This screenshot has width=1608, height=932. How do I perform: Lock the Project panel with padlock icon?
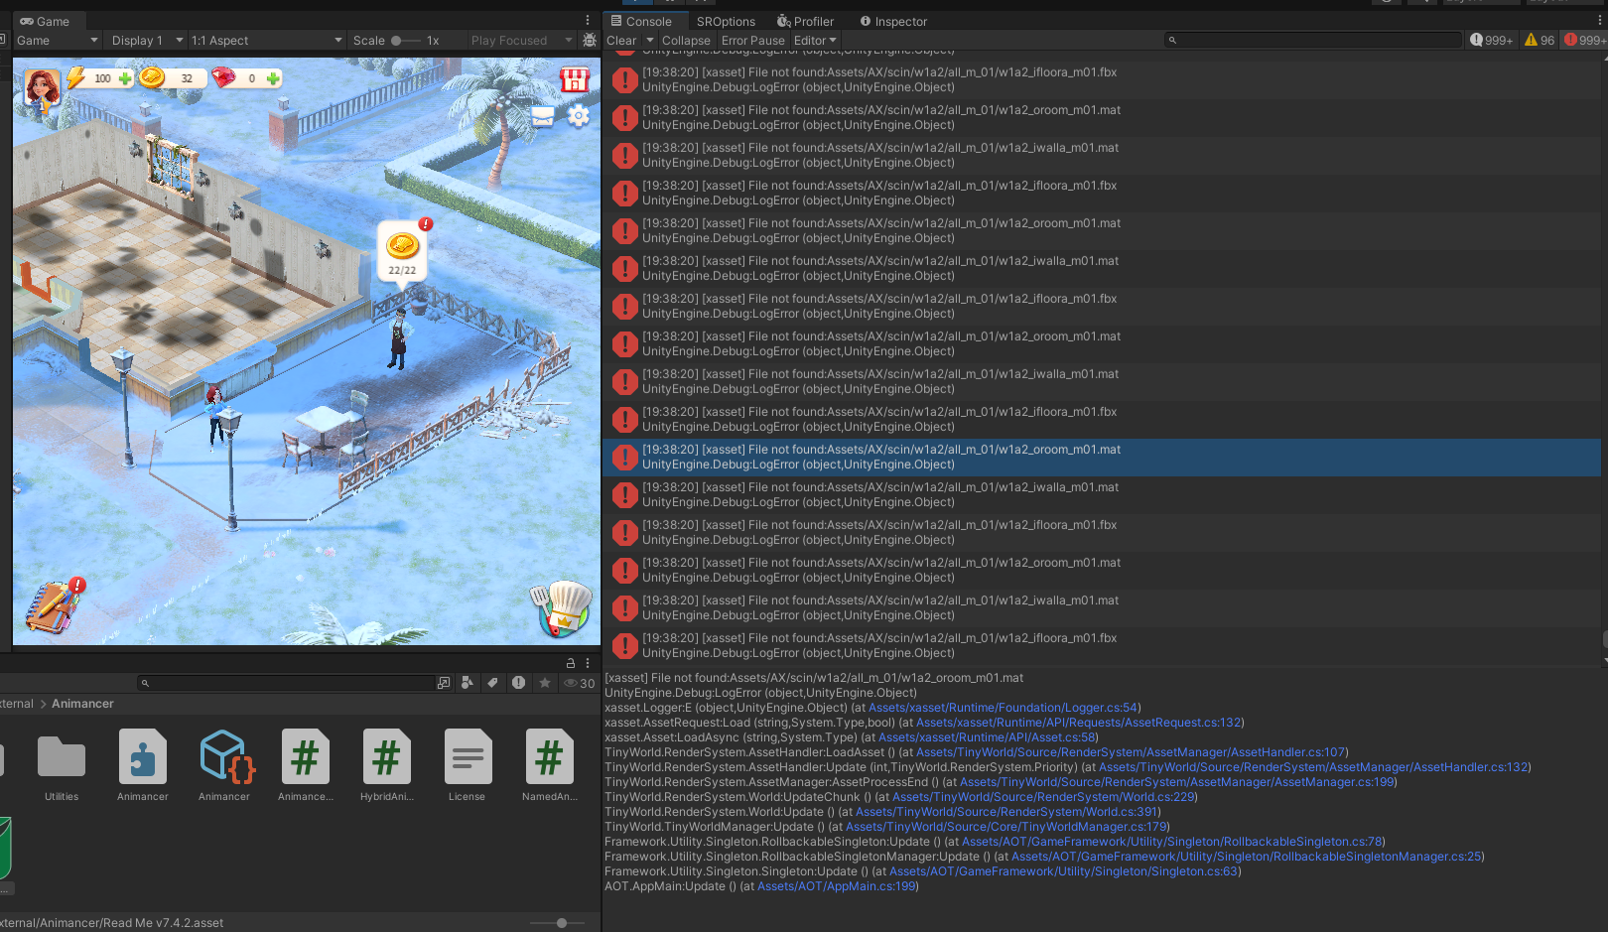571,663
